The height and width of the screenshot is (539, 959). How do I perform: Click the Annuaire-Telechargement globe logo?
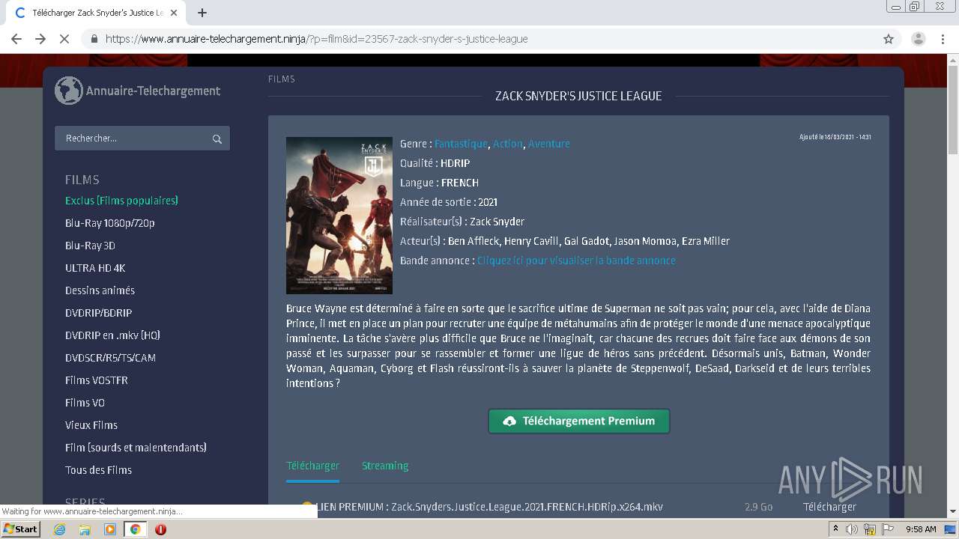coord(68,91)
